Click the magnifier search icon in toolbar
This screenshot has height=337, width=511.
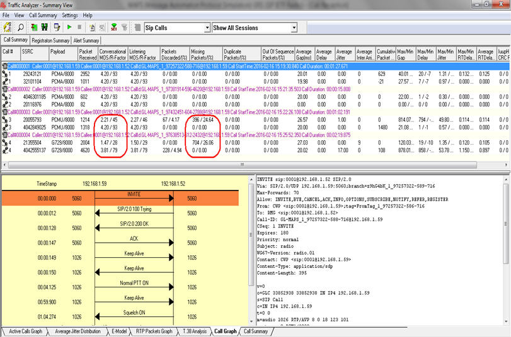(x=21, y=28)
